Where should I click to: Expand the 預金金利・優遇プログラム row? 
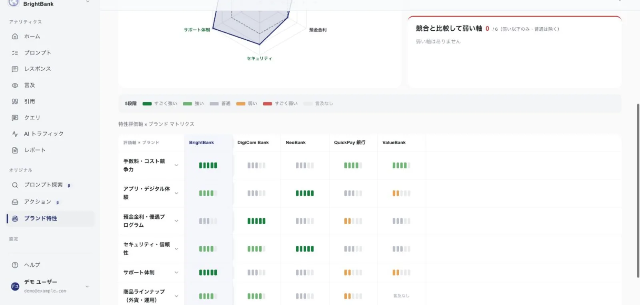coord(176,221)
